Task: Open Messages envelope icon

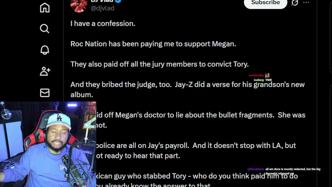Action: coord(45,93)
